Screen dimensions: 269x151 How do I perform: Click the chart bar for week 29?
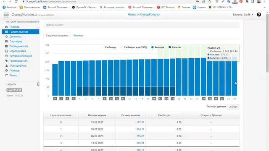click(x=235, y=76)
